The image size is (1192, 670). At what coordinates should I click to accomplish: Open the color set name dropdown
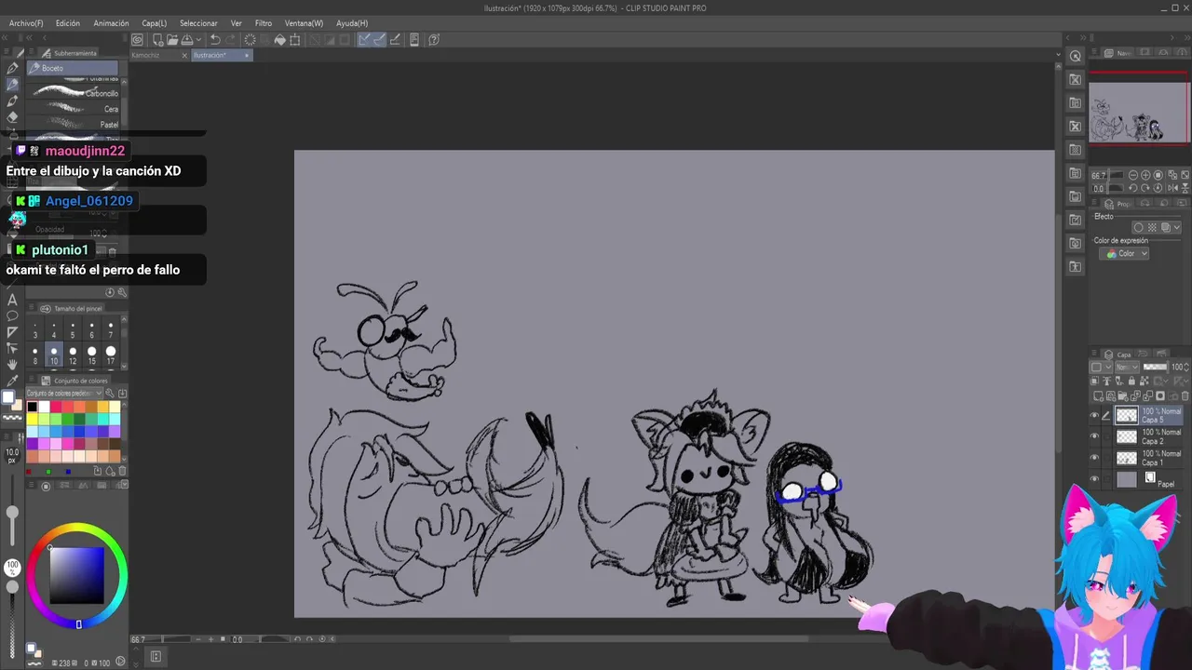(x=64, y=394)
